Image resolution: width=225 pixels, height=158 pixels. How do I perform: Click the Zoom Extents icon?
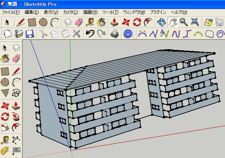tap(195, 22)
